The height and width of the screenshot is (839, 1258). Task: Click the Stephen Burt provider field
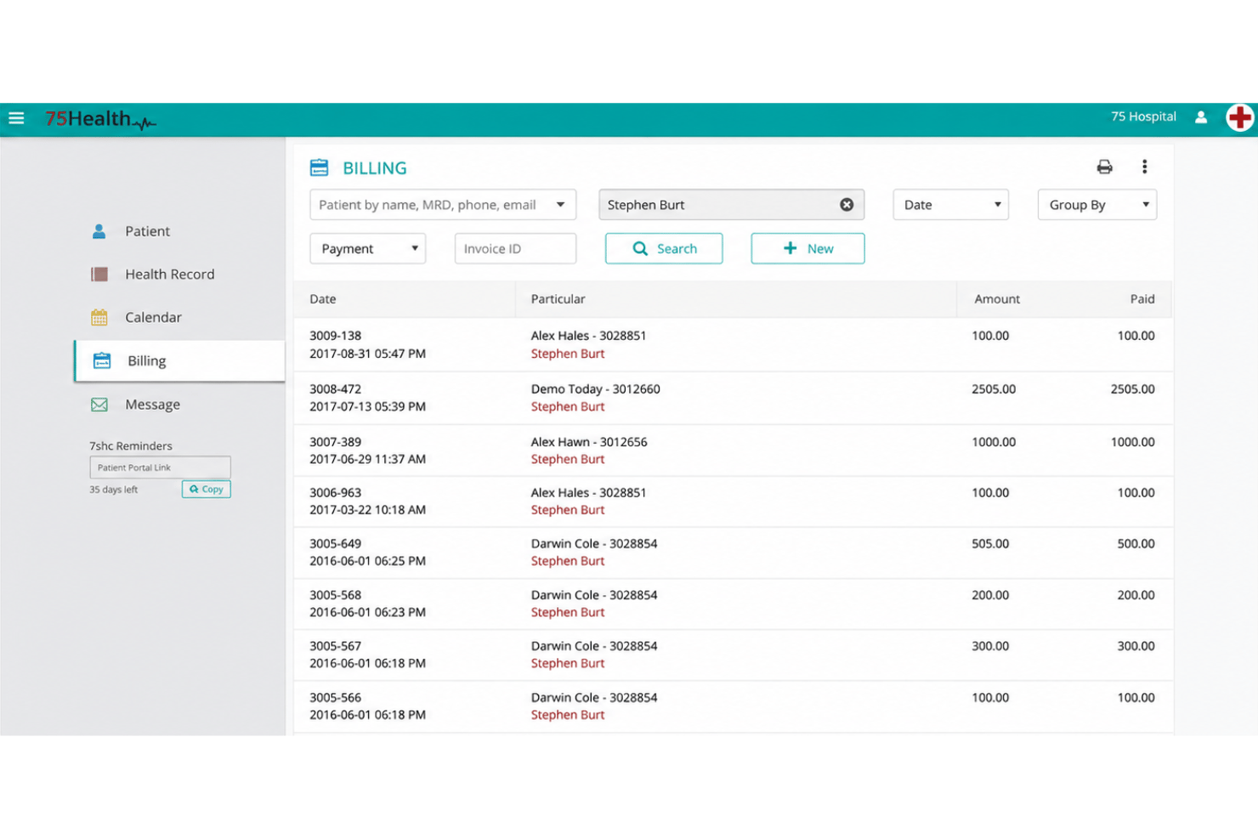[x=731, y=205]
